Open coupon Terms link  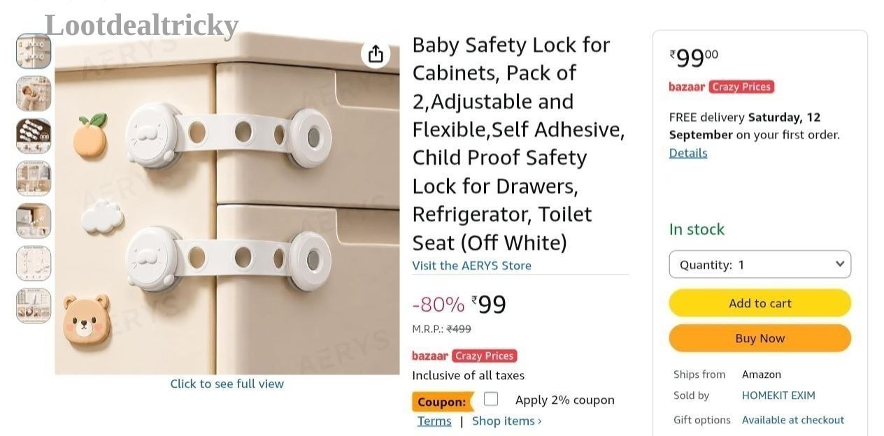(434, 421)
